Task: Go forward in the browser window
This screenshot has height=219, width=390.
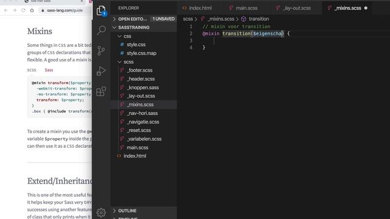Action: click(x=15, y=10)
